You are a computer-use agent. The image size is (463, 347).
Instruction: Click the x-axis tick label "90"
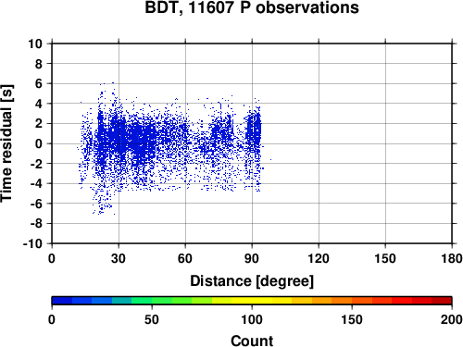click(x=252, y=258)
